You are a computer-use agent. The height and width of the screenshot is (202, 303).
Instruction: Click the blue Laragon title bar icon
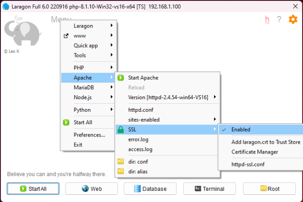[6, 6]
